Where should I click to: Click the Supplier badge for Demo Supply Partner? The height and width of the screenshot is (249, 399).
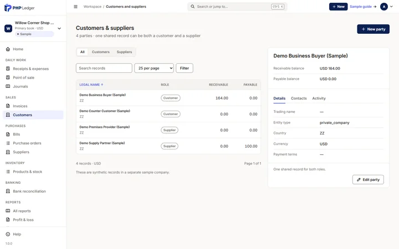pyautogui.click(x=170, y=146)
